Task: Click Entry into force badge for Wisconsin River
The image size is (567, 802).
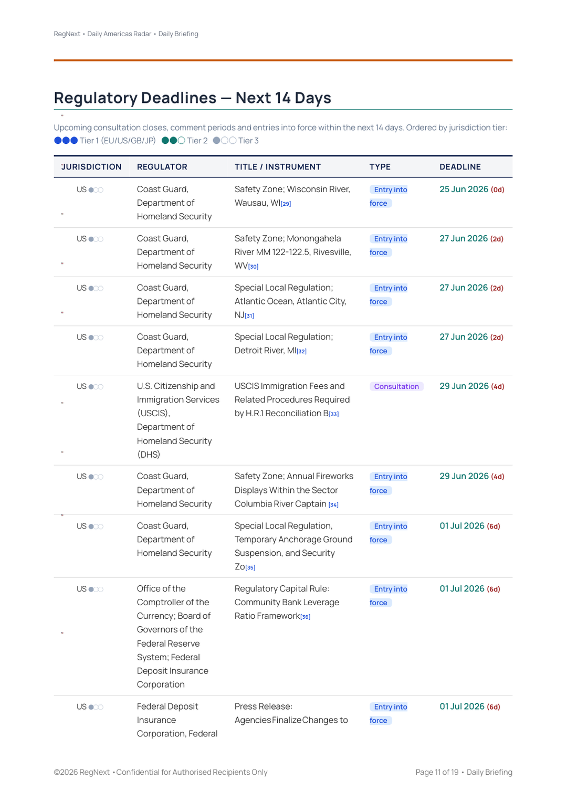Action: click(x=390, y=196)
